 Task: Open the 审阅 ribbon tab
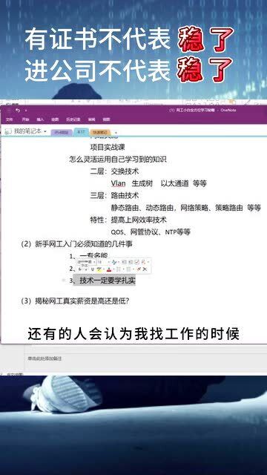[91, 119]
